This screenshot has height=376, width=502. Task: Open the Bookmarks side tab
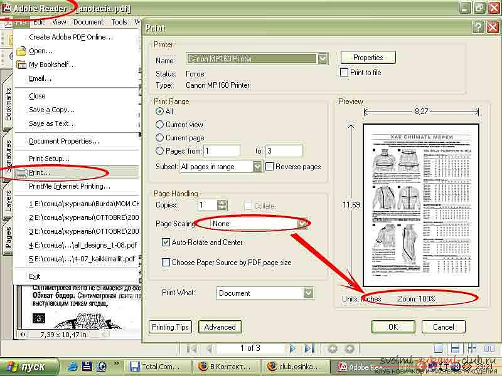point(8,104)
